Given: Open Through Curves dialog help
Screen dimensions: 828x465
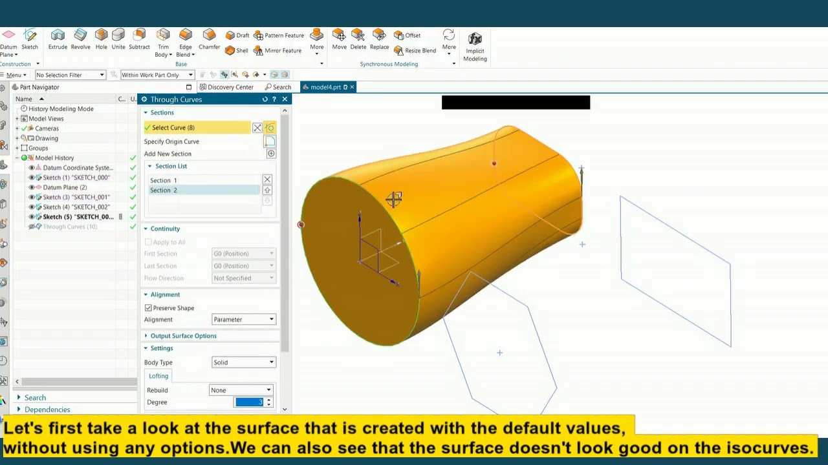Looking at the screenshot, I should 274,99.
